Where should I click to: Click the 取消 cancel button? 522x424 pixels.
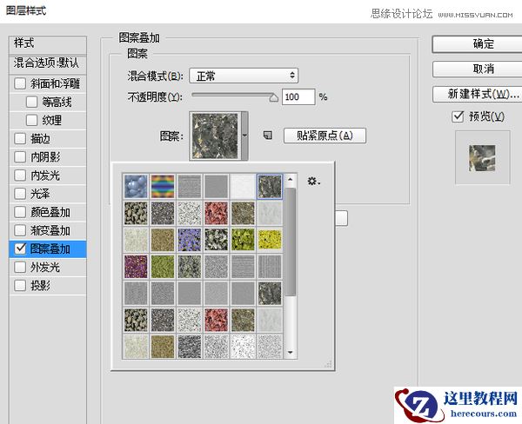[x=477, y=69]
